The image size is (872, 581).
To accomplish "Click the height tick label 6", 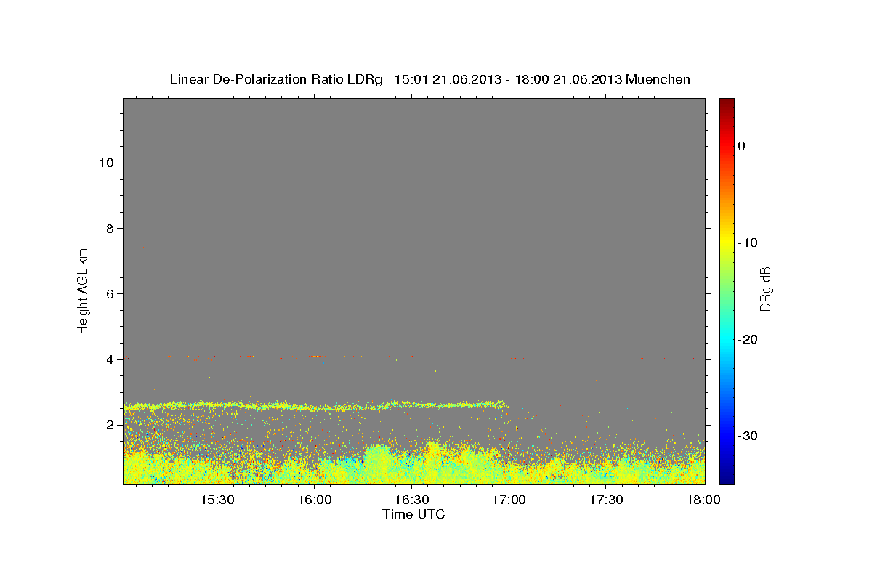I will (x=108, y=293).
